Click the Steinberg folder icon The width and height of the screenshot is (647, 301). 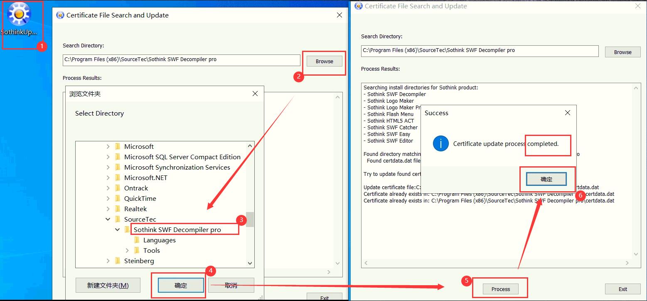pos(118,261)
